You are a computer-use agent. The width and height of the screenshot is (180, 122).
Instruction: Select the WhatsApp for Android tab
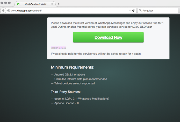[x=35, y=4]
